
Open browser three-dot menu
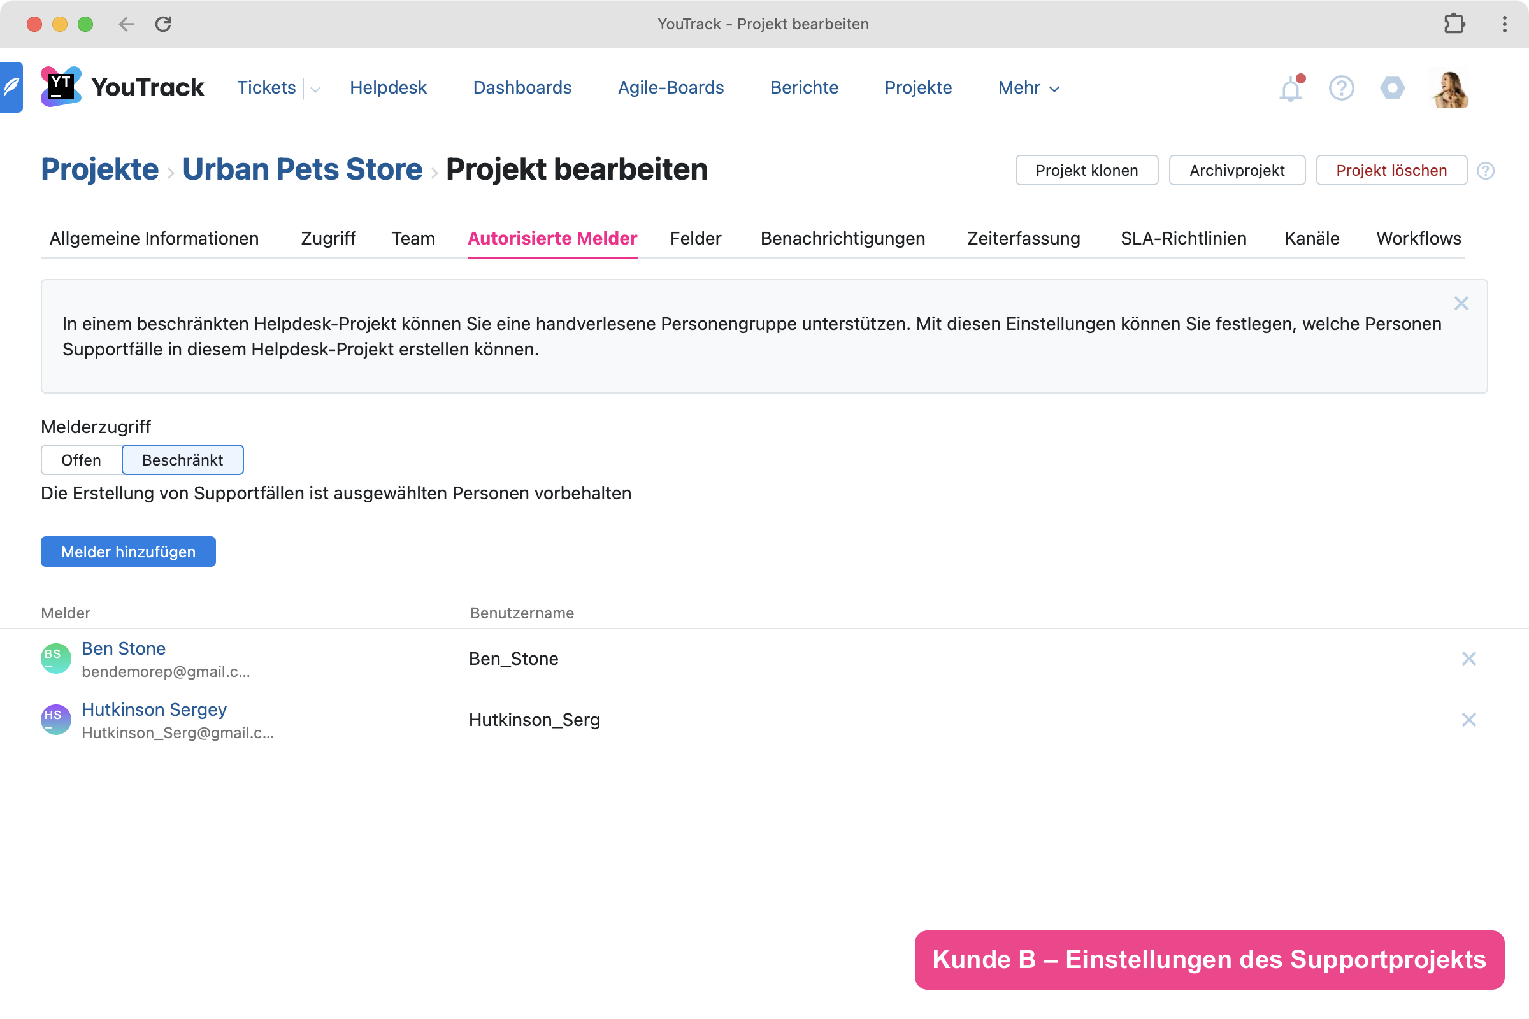point(1504,24)
